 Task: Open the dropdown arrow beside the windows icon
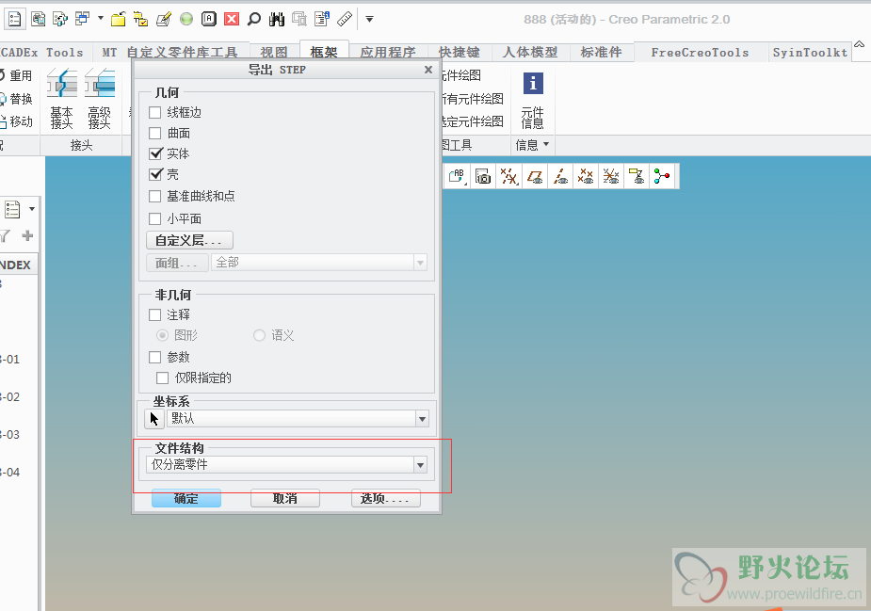(101, 18)
